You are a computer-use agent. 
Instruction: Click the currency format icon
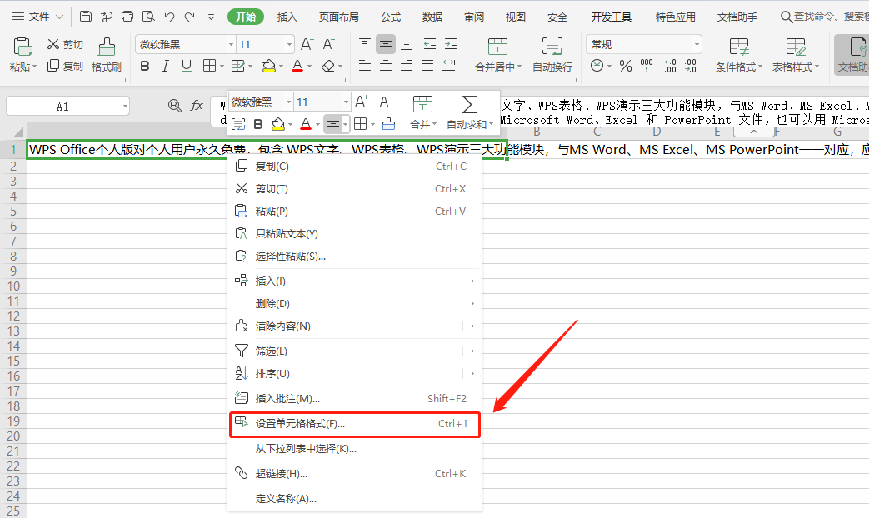[x=597, y=67]
